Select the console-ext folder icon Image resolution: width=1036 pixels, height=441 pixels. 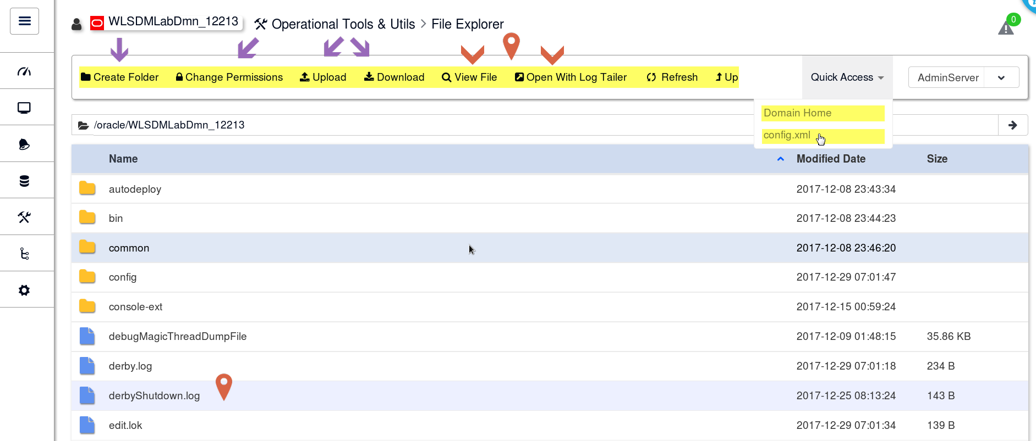[87, 306]
